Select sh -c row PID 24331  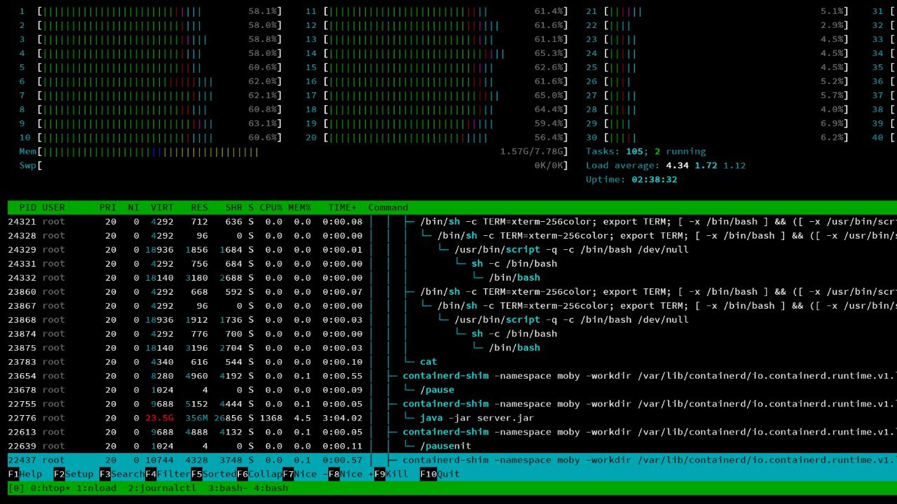tap(452, 264)
